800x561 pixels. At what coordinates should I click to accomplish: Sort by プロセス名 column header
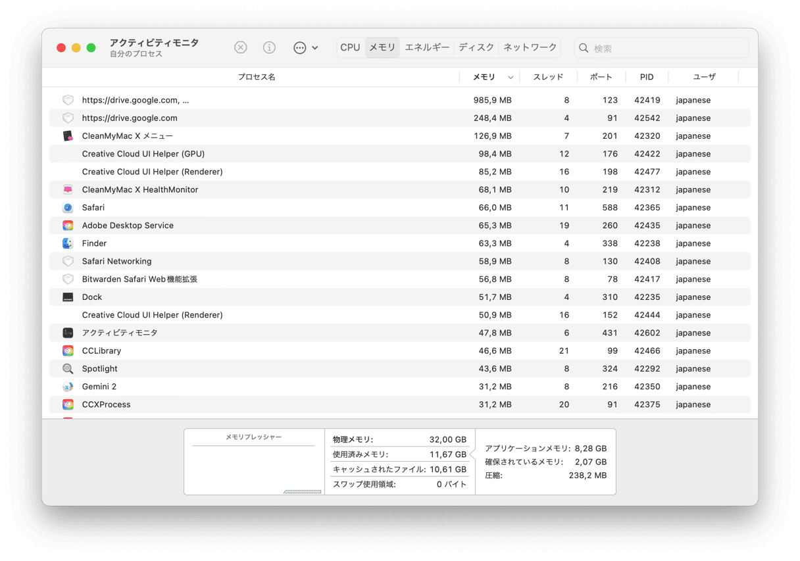[x=257, y=77]
